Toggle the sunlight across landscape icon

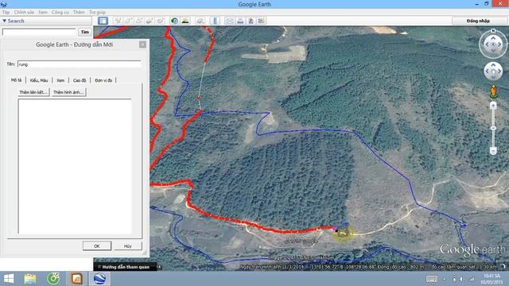tap(185, 21)
